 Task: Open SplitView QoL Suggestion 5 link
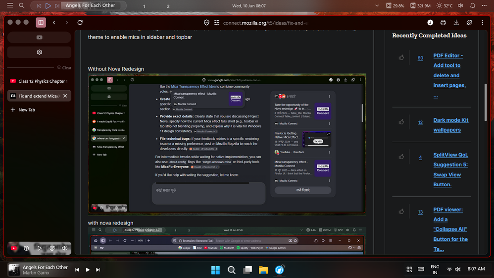point(451,170)
